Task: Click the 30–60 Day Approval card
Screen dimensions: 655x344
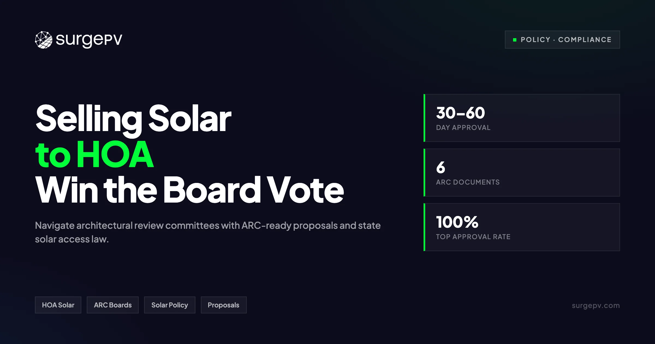Action: click(522, 118)
